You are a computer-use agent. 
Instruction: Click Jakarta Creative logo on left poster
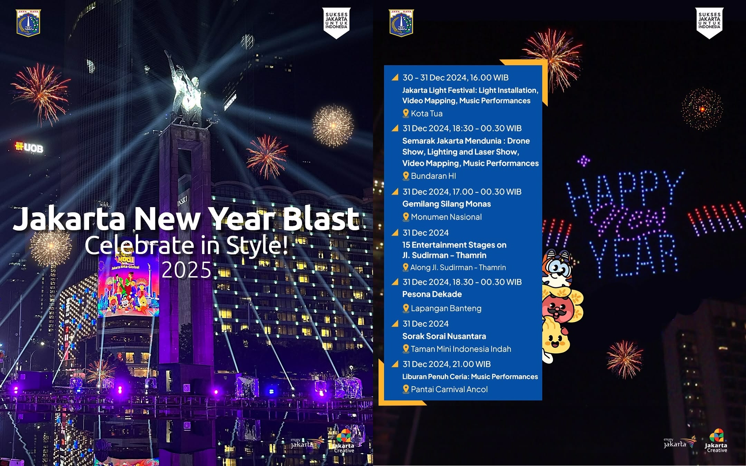344,441
